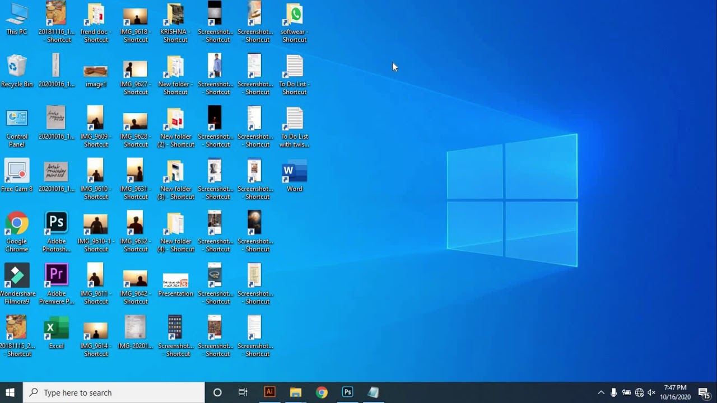Select To Do List with twis... file
The height and width of the screenshot is (403, 717).
coord(295,128)
